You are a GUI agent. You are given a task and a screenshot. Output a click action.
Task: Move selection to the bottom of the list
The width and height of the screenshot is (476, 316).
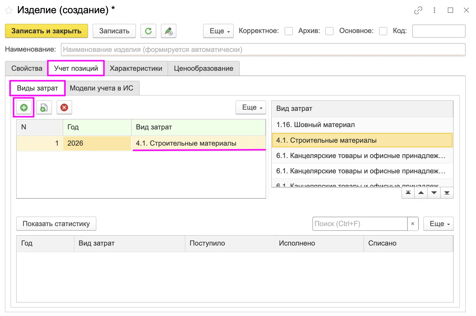coord(447,193)
